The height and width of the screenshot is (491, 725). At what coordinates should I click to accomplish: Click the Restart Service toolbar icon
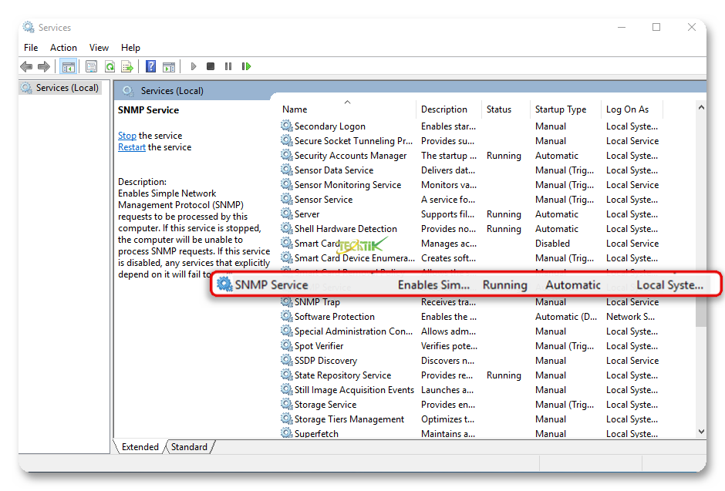pos(246,67)
